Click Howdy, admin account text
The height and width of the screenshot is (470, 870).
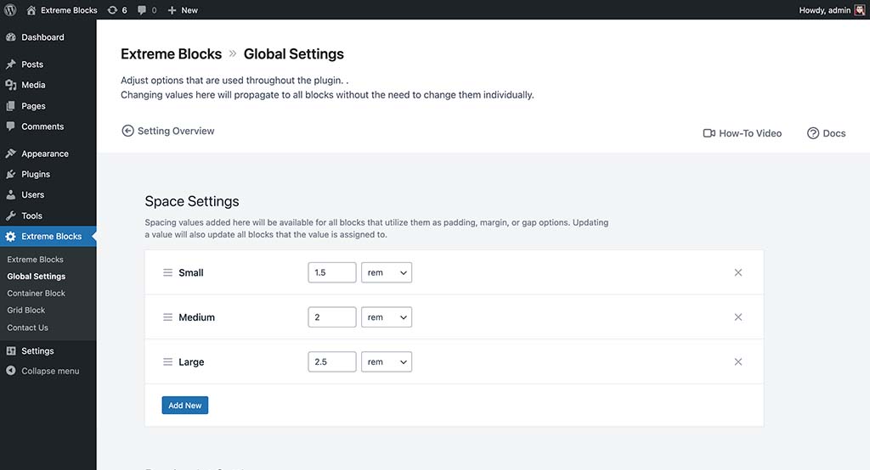coord(824,10)
